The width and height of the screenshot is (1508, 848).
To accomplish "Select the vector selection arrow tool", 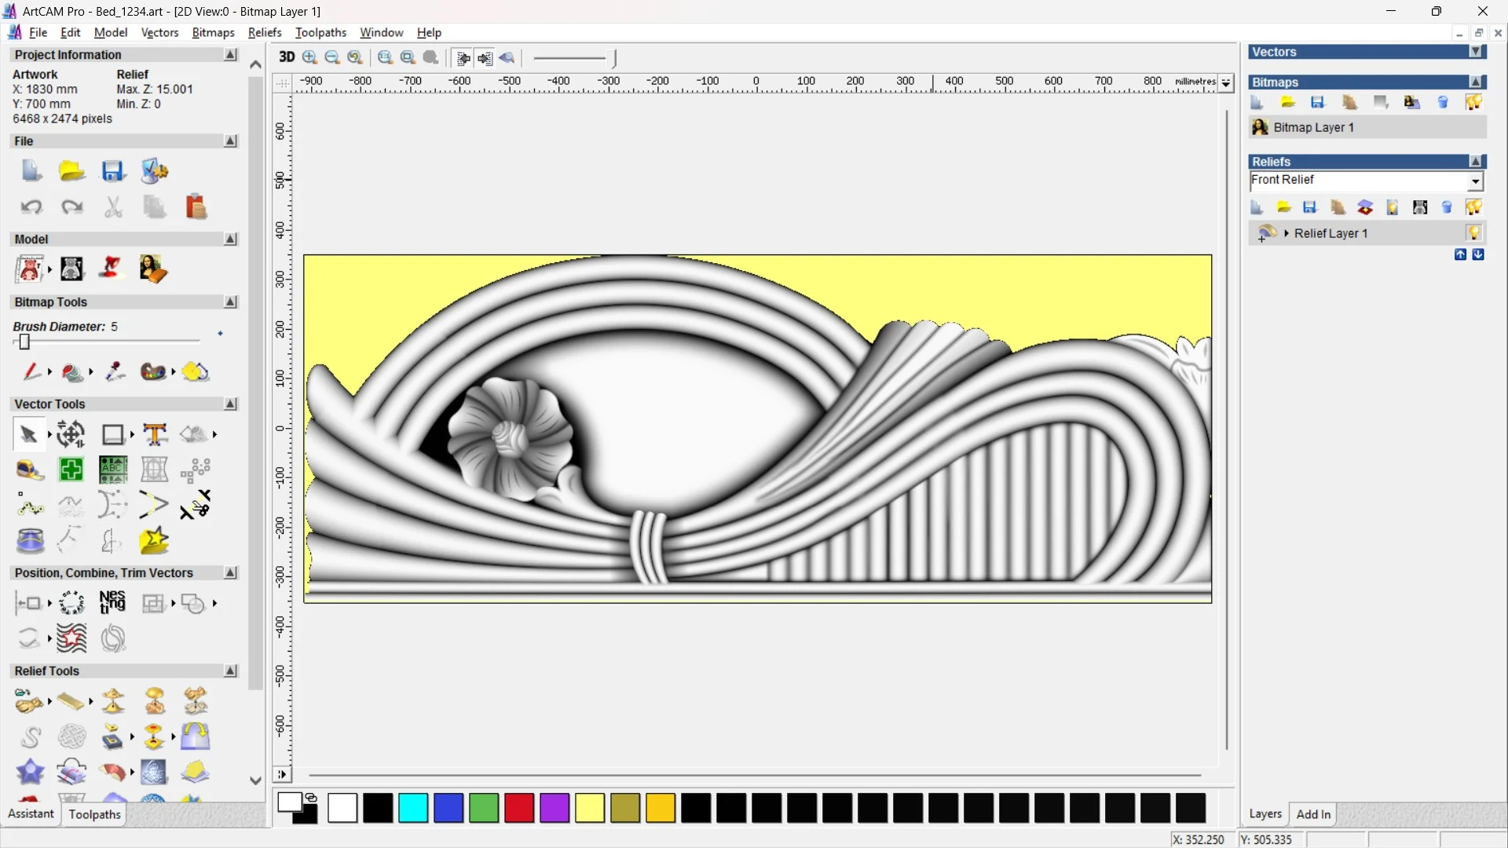I will (28, 434).
